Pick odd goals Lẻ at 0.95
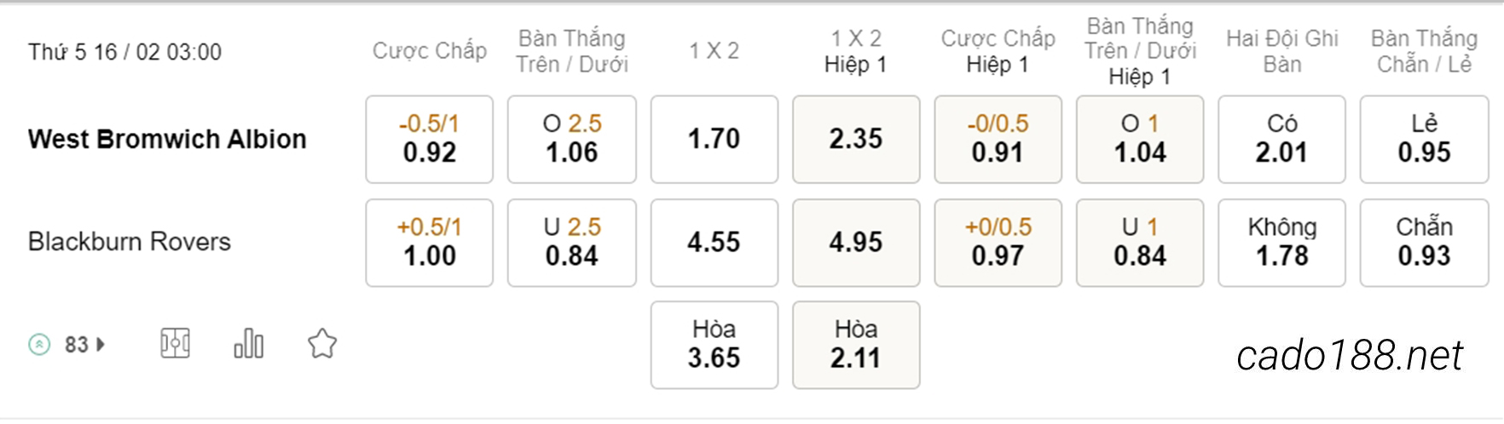Viewport: 1504px width, 424px height. [1425, 139]
